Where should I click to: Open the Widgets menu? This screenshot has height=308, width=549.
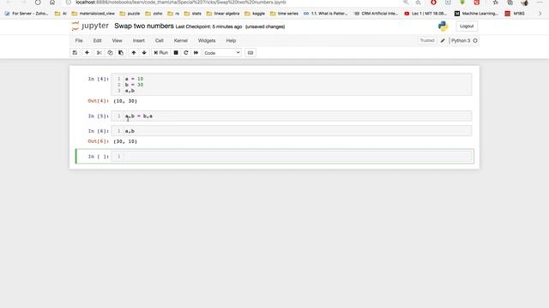207,40
